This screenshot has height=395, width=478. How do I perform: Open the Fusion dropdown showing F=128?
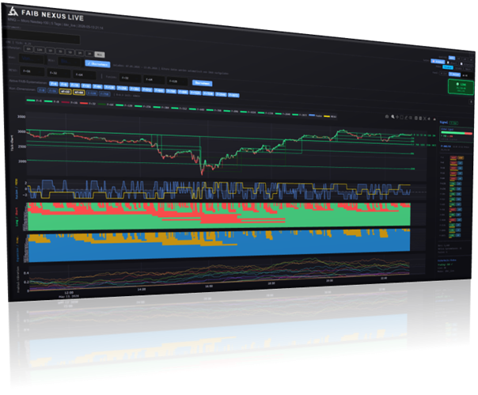tap(177, 81)
